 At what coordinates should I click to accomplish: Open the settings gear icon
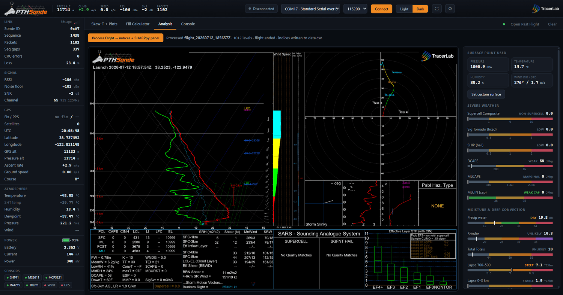pos(450,9)
